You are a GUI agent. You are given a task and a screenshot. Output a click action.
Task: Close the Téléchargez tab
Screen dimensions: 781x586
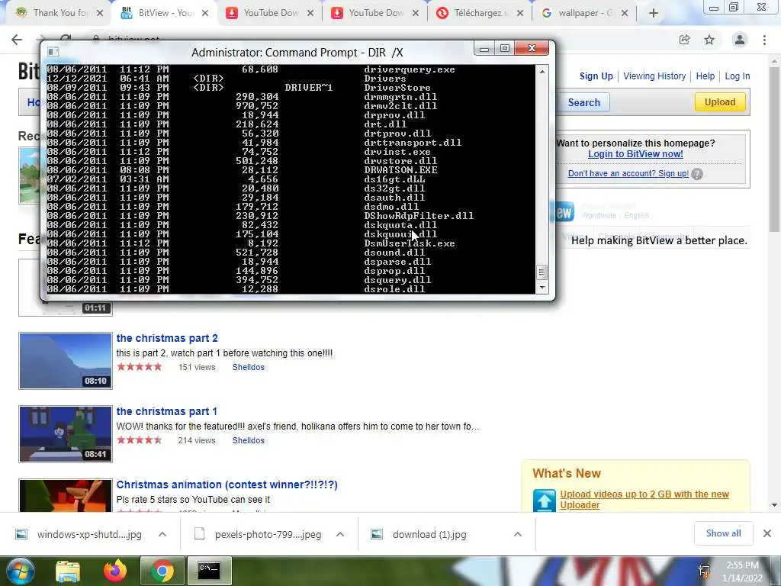[520, 14]
